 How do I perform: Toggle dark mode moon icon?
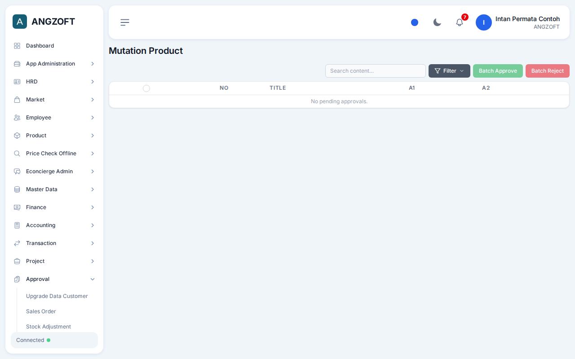pos(437,22)
